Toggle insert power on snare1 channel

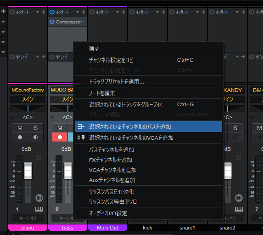(172, 12)
